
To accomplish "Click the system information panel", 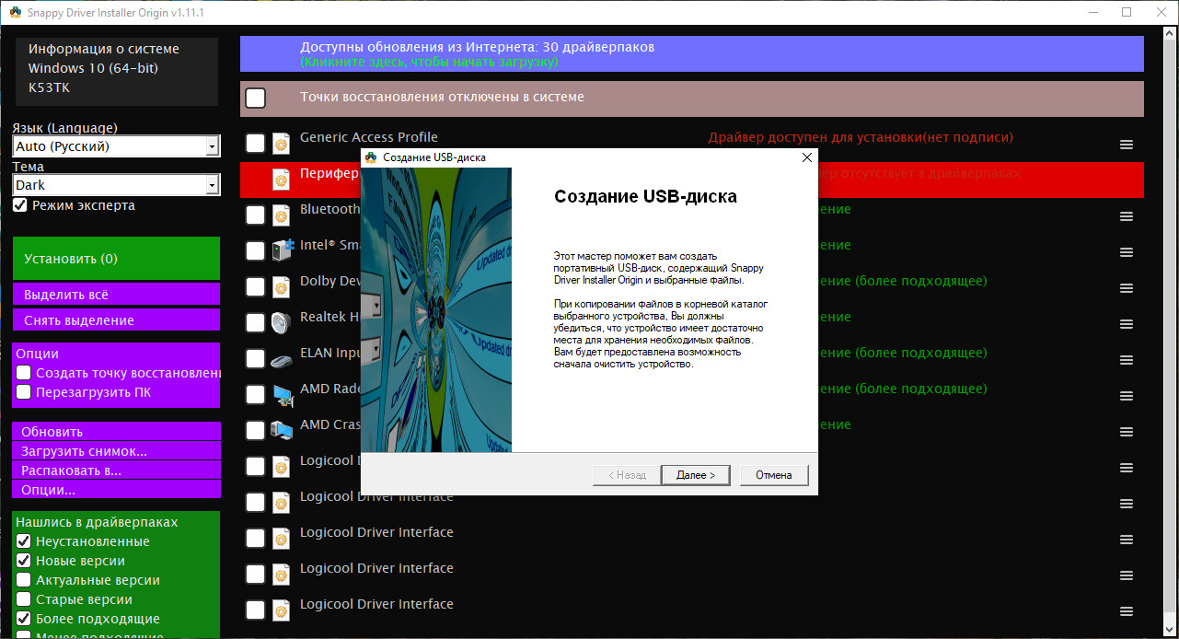I will pos(115,69).
